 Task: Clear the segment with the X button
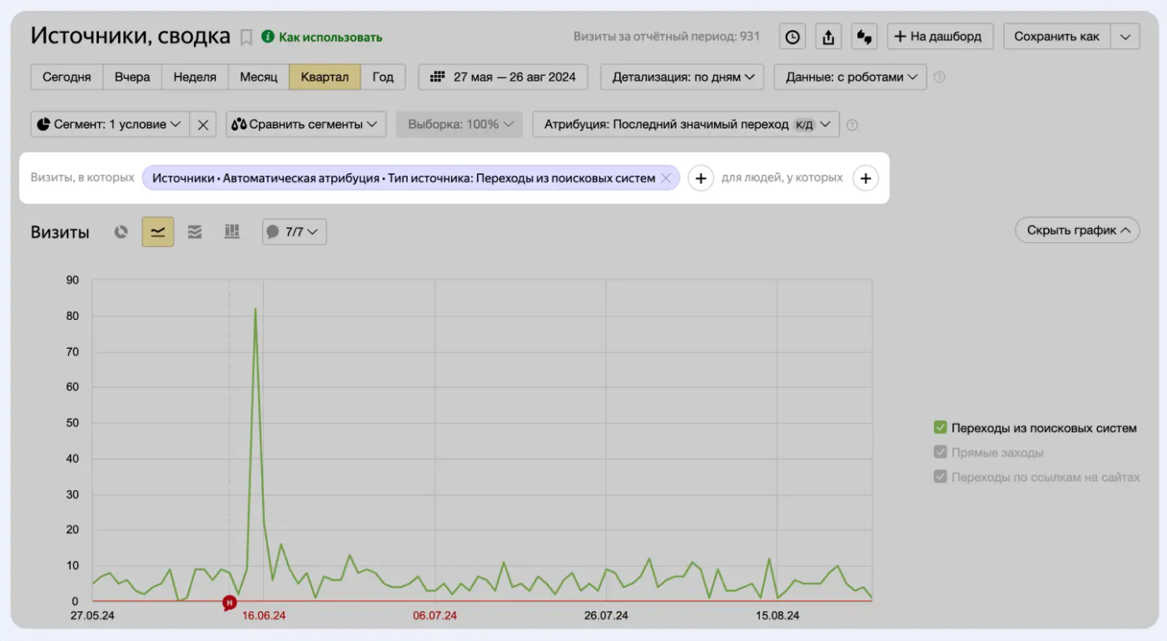coord(203,124)
